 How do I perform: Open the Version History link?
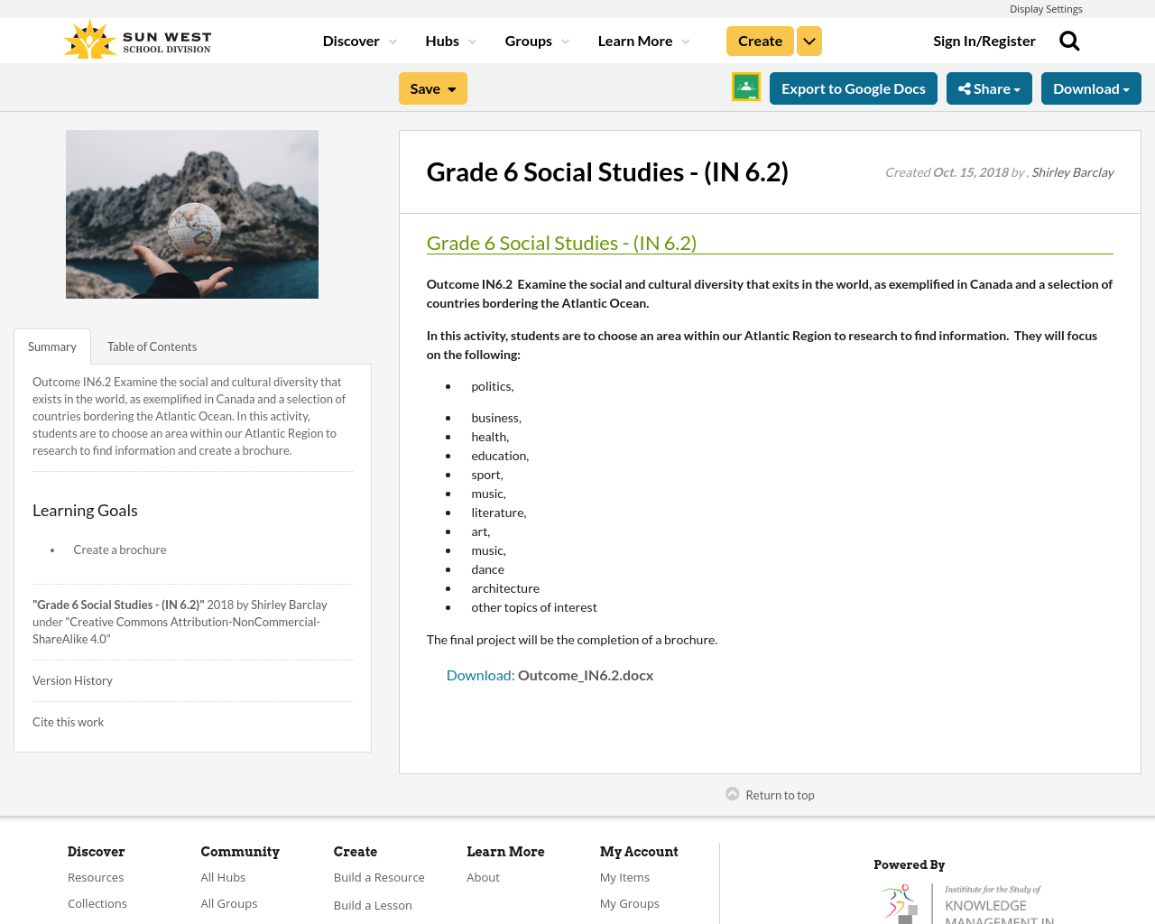click(72, 680)
